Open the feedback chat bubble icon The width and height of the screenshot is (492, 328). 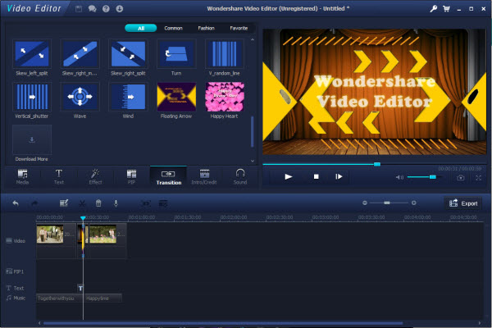(92, 9)
